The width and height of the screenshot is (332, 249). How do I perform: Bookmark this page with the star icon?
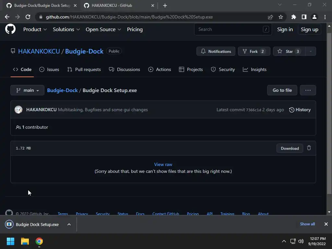pyautogui.click(x=281, y=17)
